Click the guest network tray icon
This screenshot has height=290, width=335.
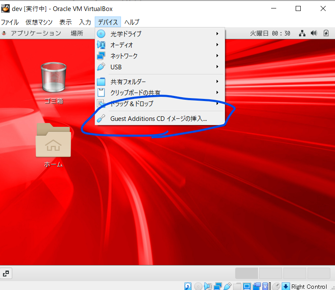[x=302, y=33]
